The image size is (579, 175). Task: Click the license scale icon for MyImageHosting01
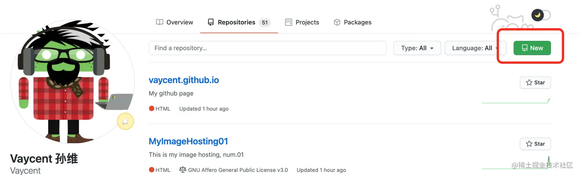pyautogui.click(x=183, y=170)
